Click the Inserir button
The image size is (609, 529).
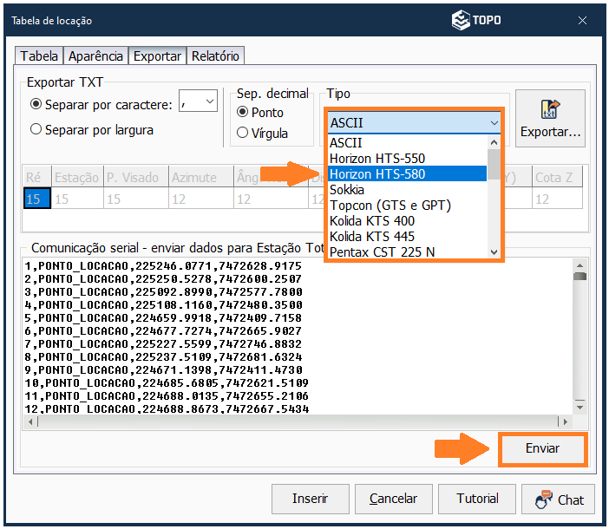310,499
